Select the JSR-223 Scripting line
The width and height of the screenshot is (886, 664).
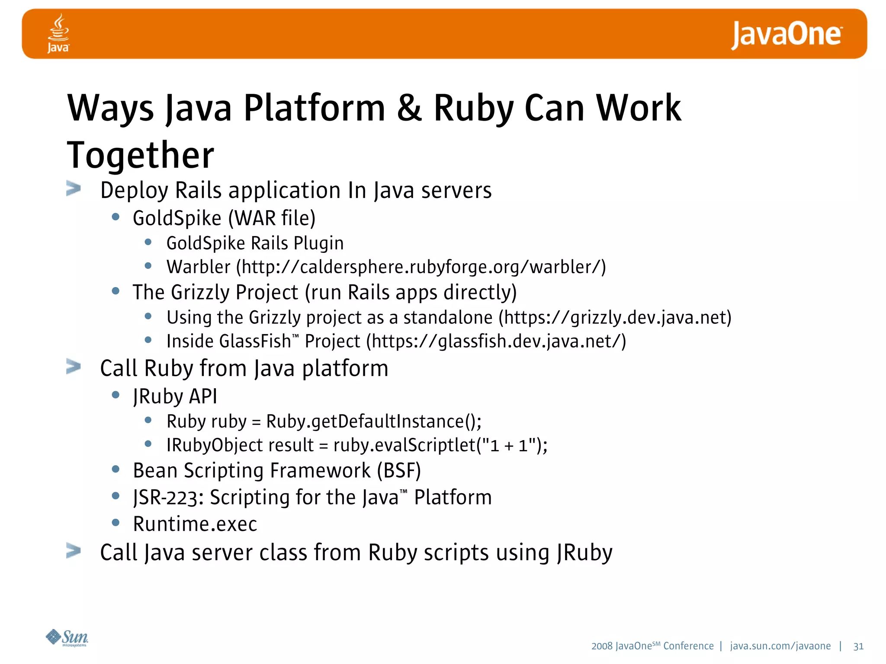pos(312,497)
